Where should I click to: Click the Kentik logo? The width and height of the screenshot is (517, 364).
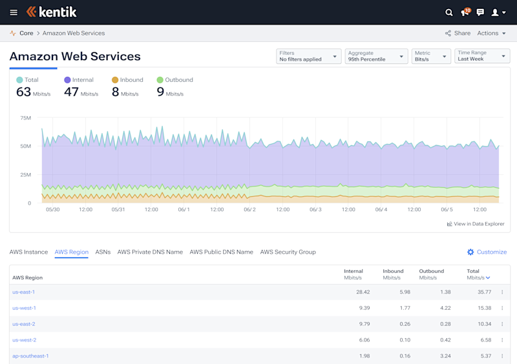coord(51,12)
